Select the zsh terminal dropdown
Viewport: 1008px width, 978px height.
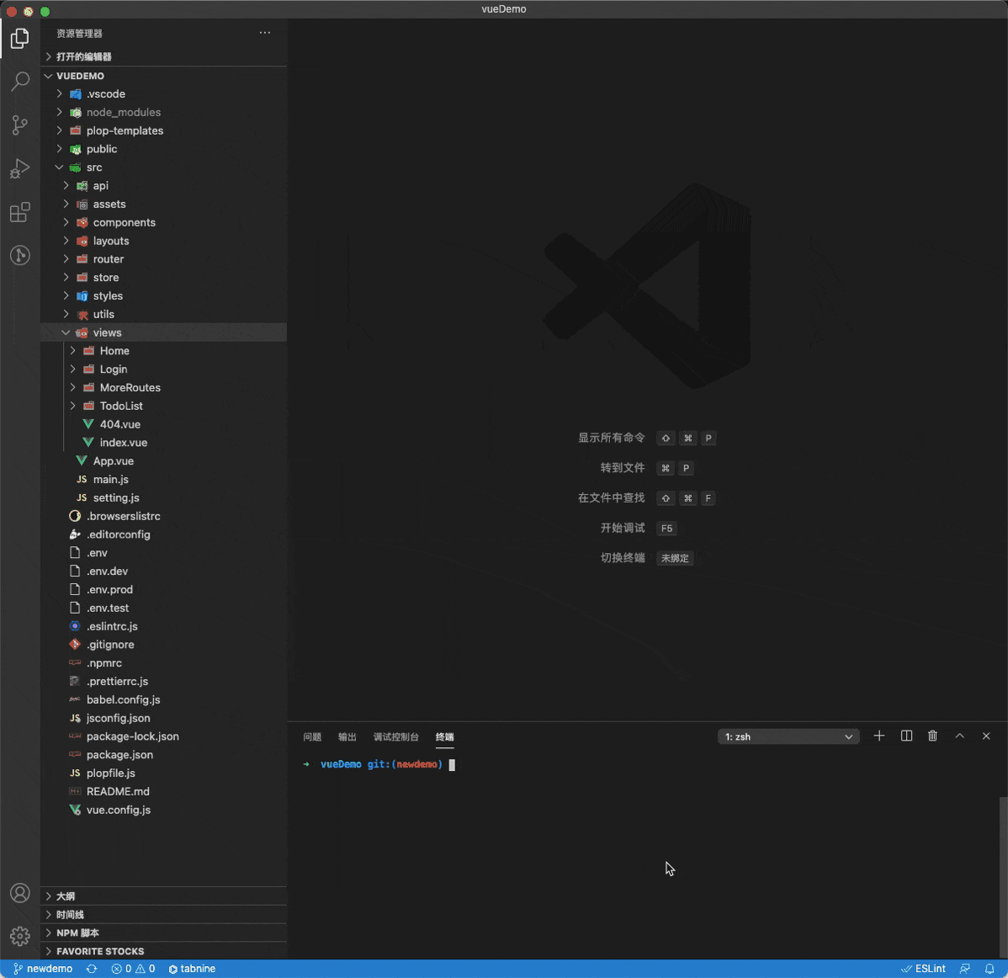[x=788, y=736]
